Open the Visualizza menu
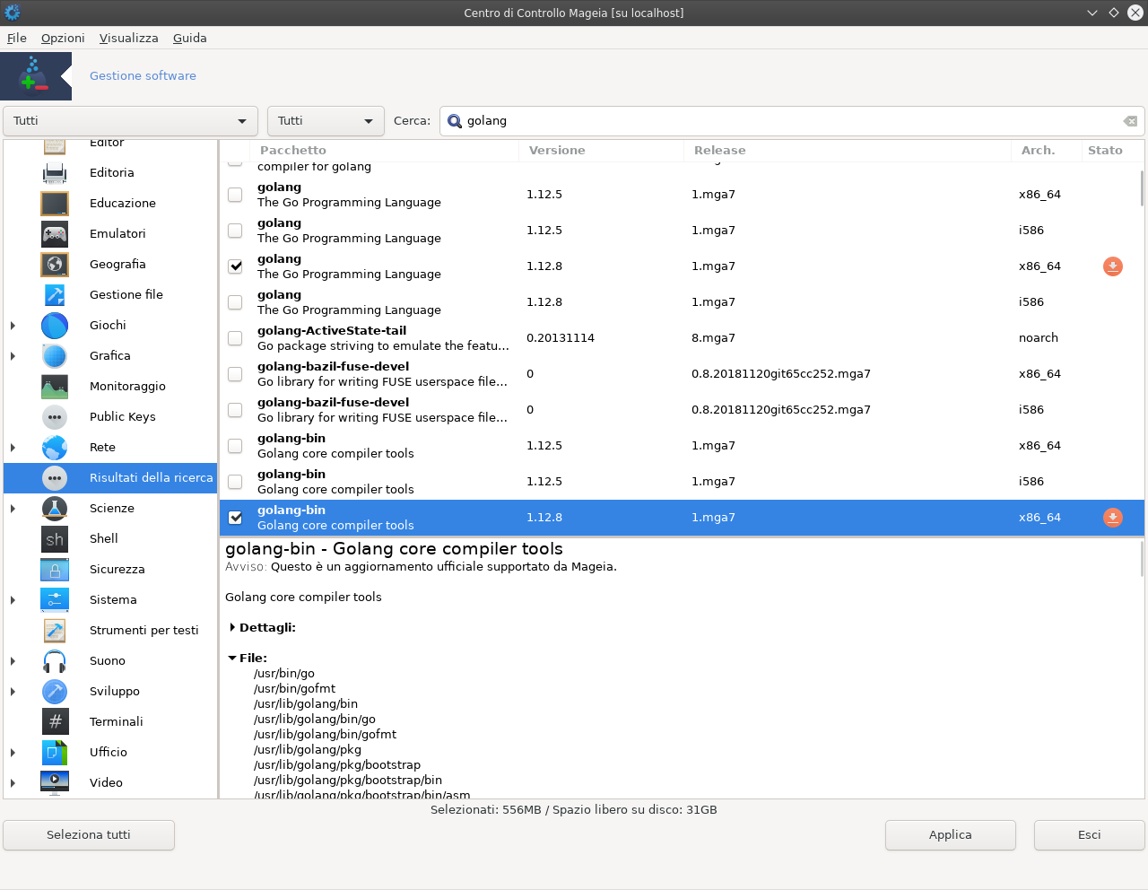The image size is (1148, 890). click(128, 38)
